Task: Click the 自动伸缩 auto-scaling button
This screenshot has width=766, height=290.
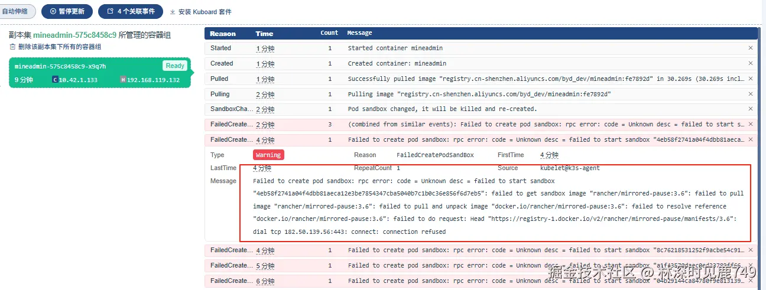Action: click(x=16, y=11)
